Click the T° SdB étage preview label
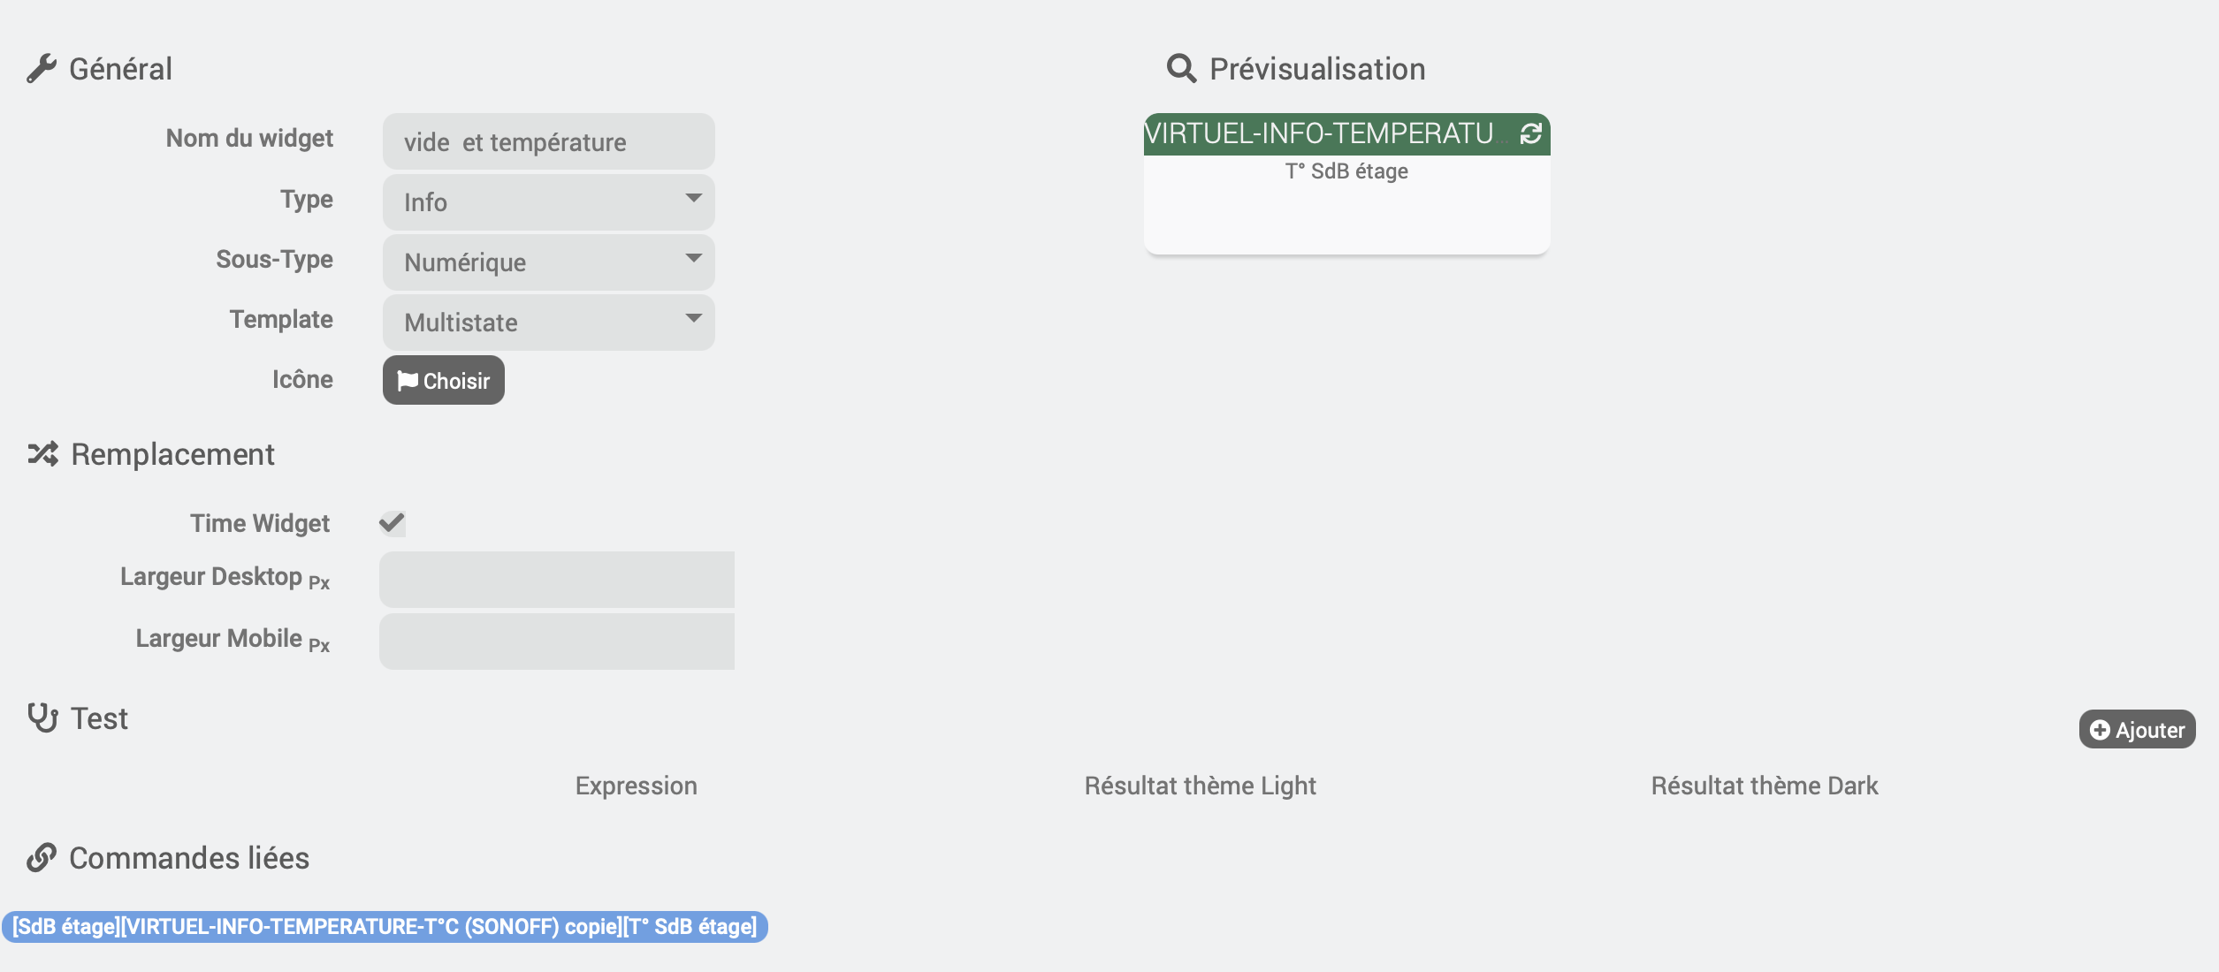The height and width of the screenshot is (972, 2219). (x=1346, y=171)
